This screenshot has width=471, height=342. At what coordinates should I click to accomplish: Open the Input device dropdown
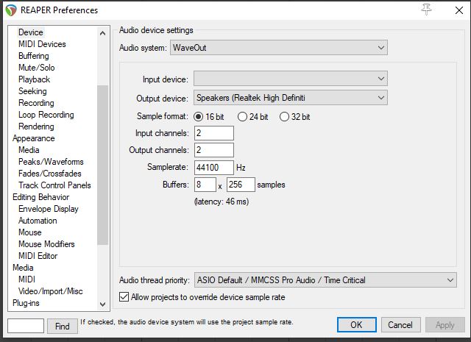(291, 79)
